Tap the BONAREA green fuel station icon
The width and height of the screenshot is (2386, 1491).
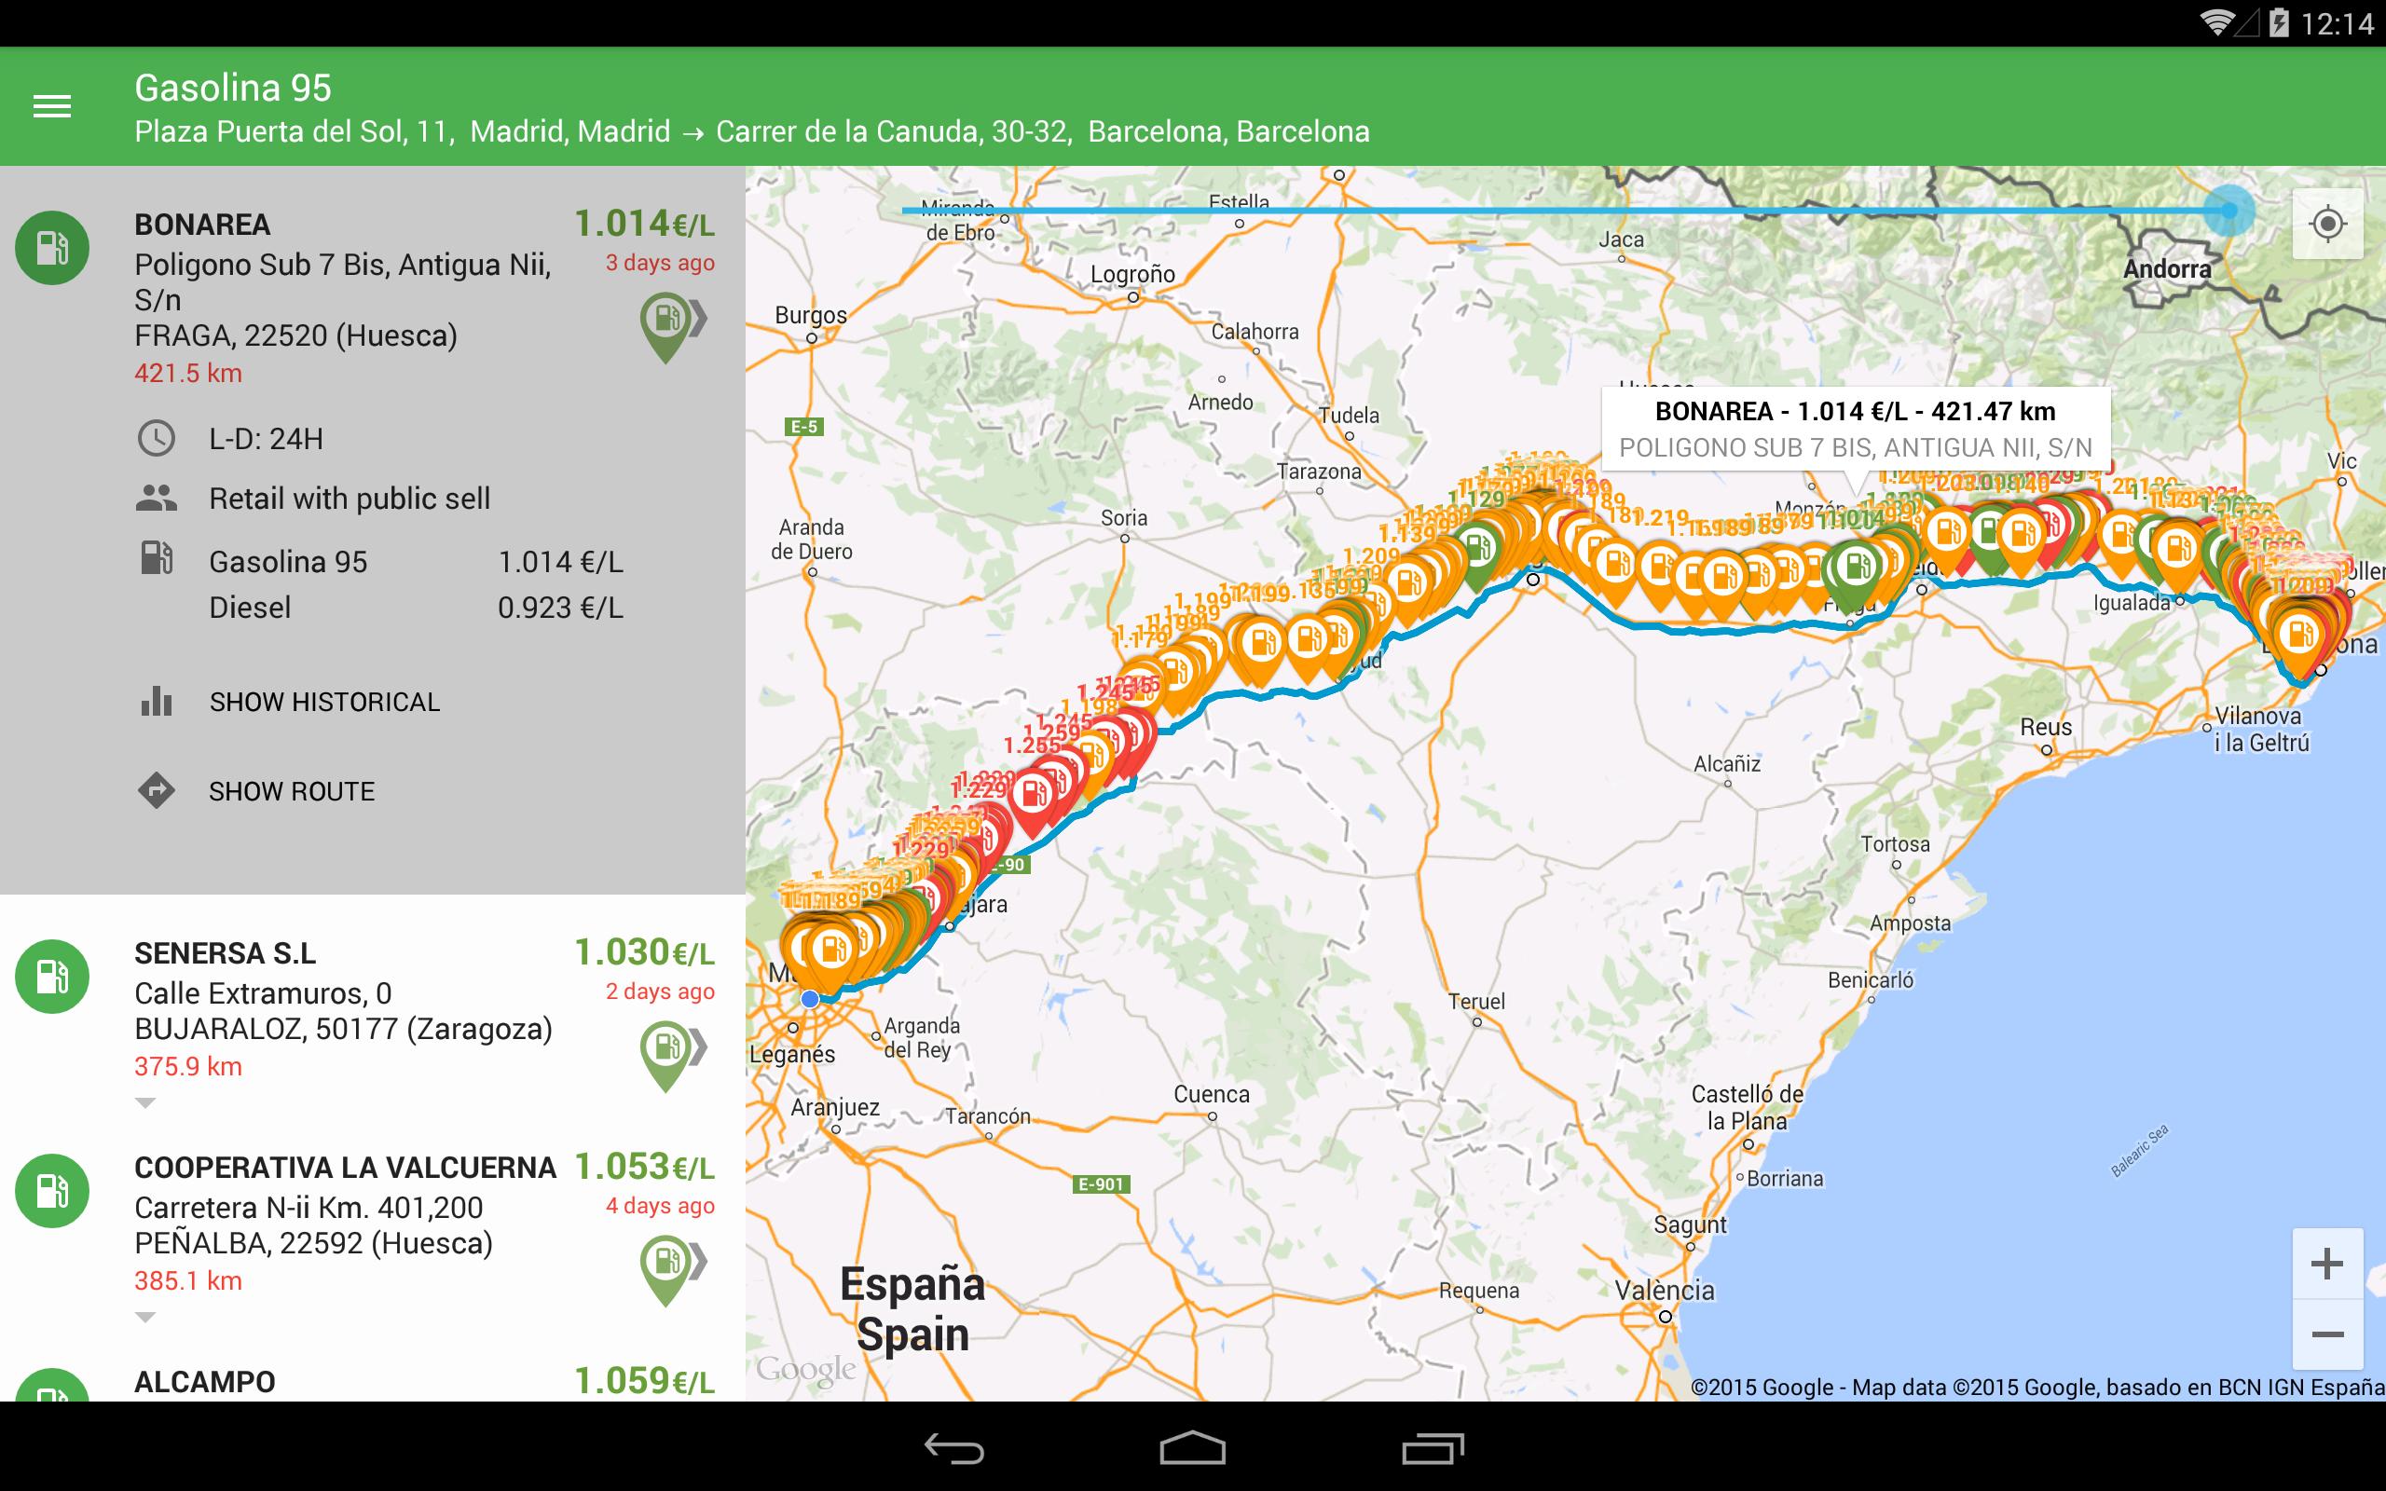pos(52,249)
